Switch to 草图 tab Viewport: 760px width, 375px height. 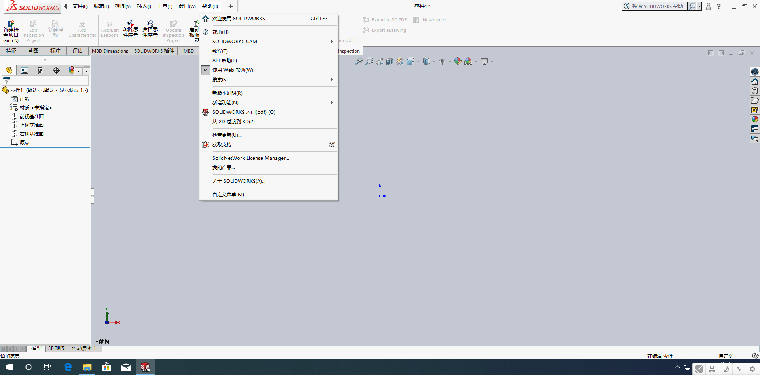[x=33, y=51]
